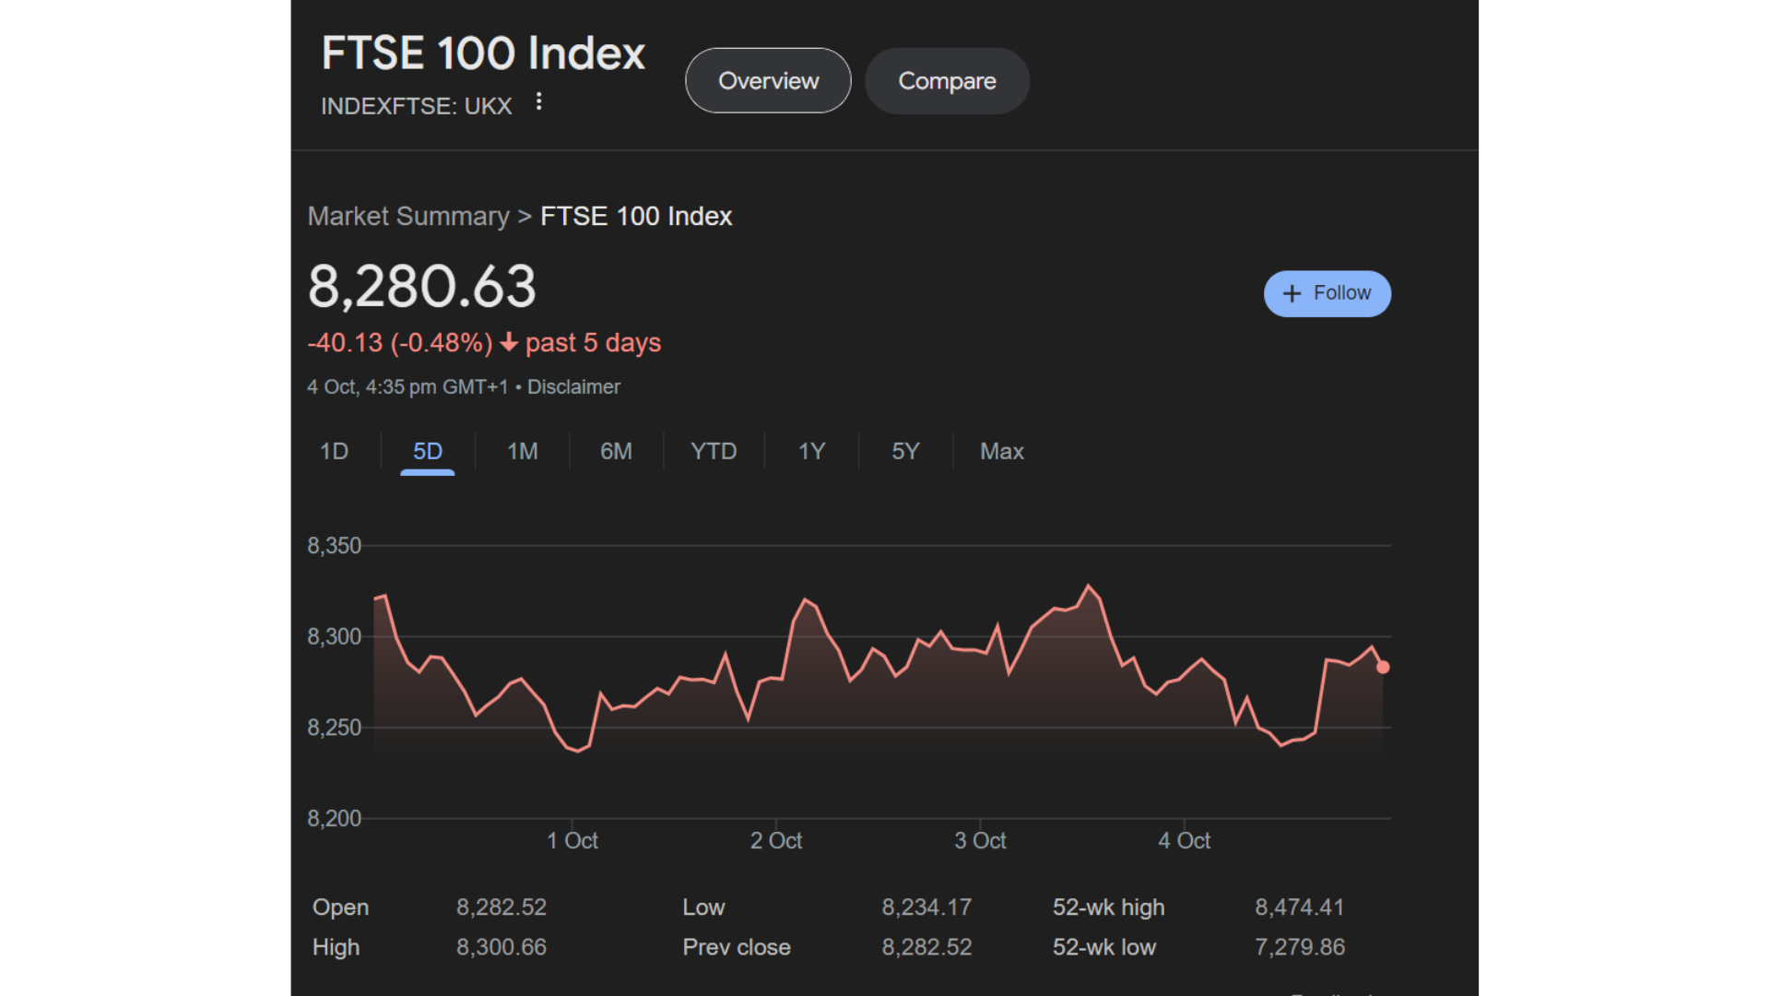View the Max chart range
Screen dimensions: 1770x996
coord(1001,451)
